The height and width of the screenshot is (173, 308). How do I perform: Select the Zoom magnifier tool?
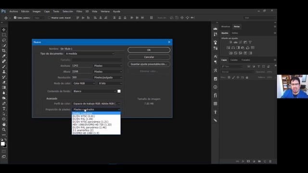pyautogui.click(x=4, y=130)
